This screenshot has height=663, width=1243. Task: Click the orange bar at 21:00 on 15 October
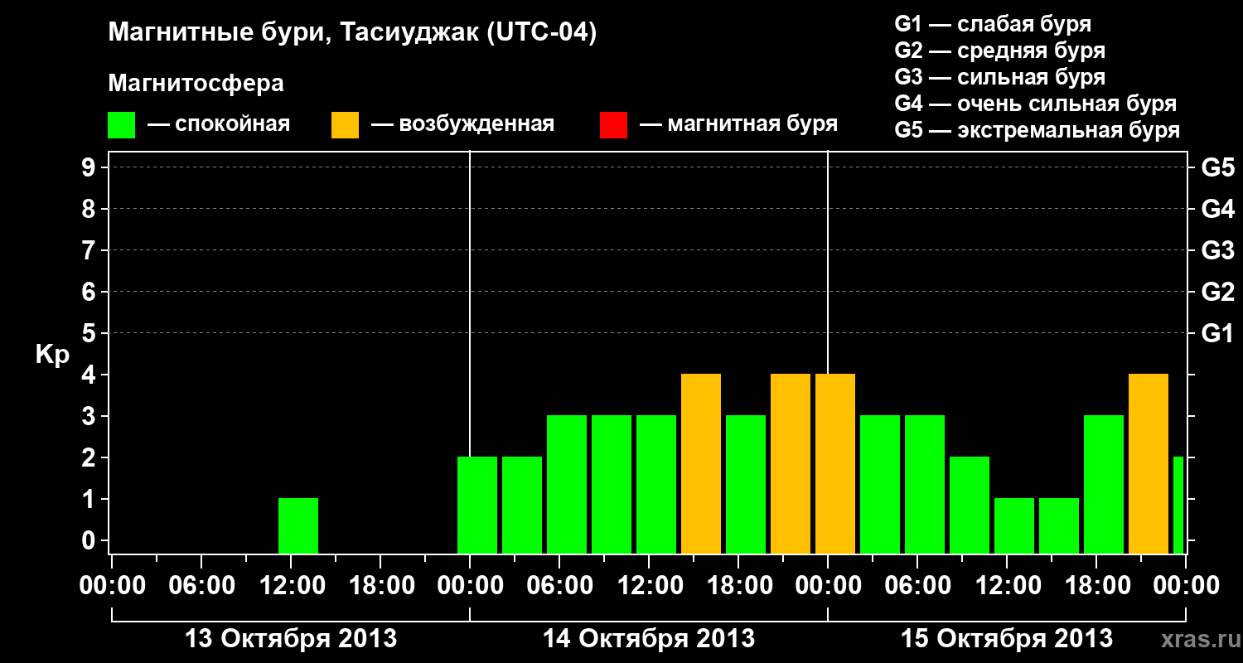1149,463
